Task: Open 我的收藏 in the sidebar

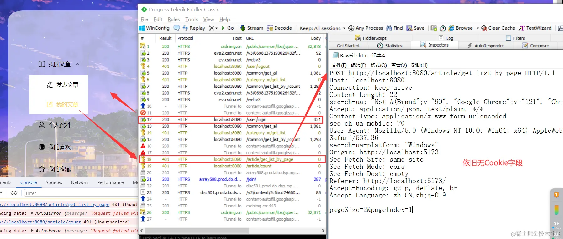Action: click(55, 169)
